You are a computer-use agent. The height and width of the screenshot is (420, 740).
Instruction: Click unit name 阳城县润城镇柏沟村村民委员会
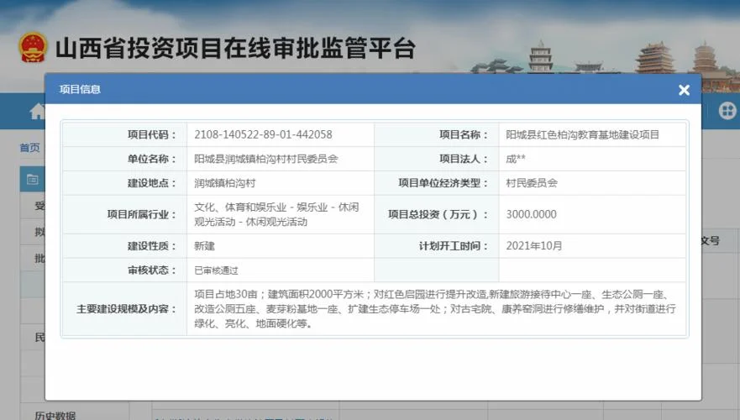[x=266, y=159]
